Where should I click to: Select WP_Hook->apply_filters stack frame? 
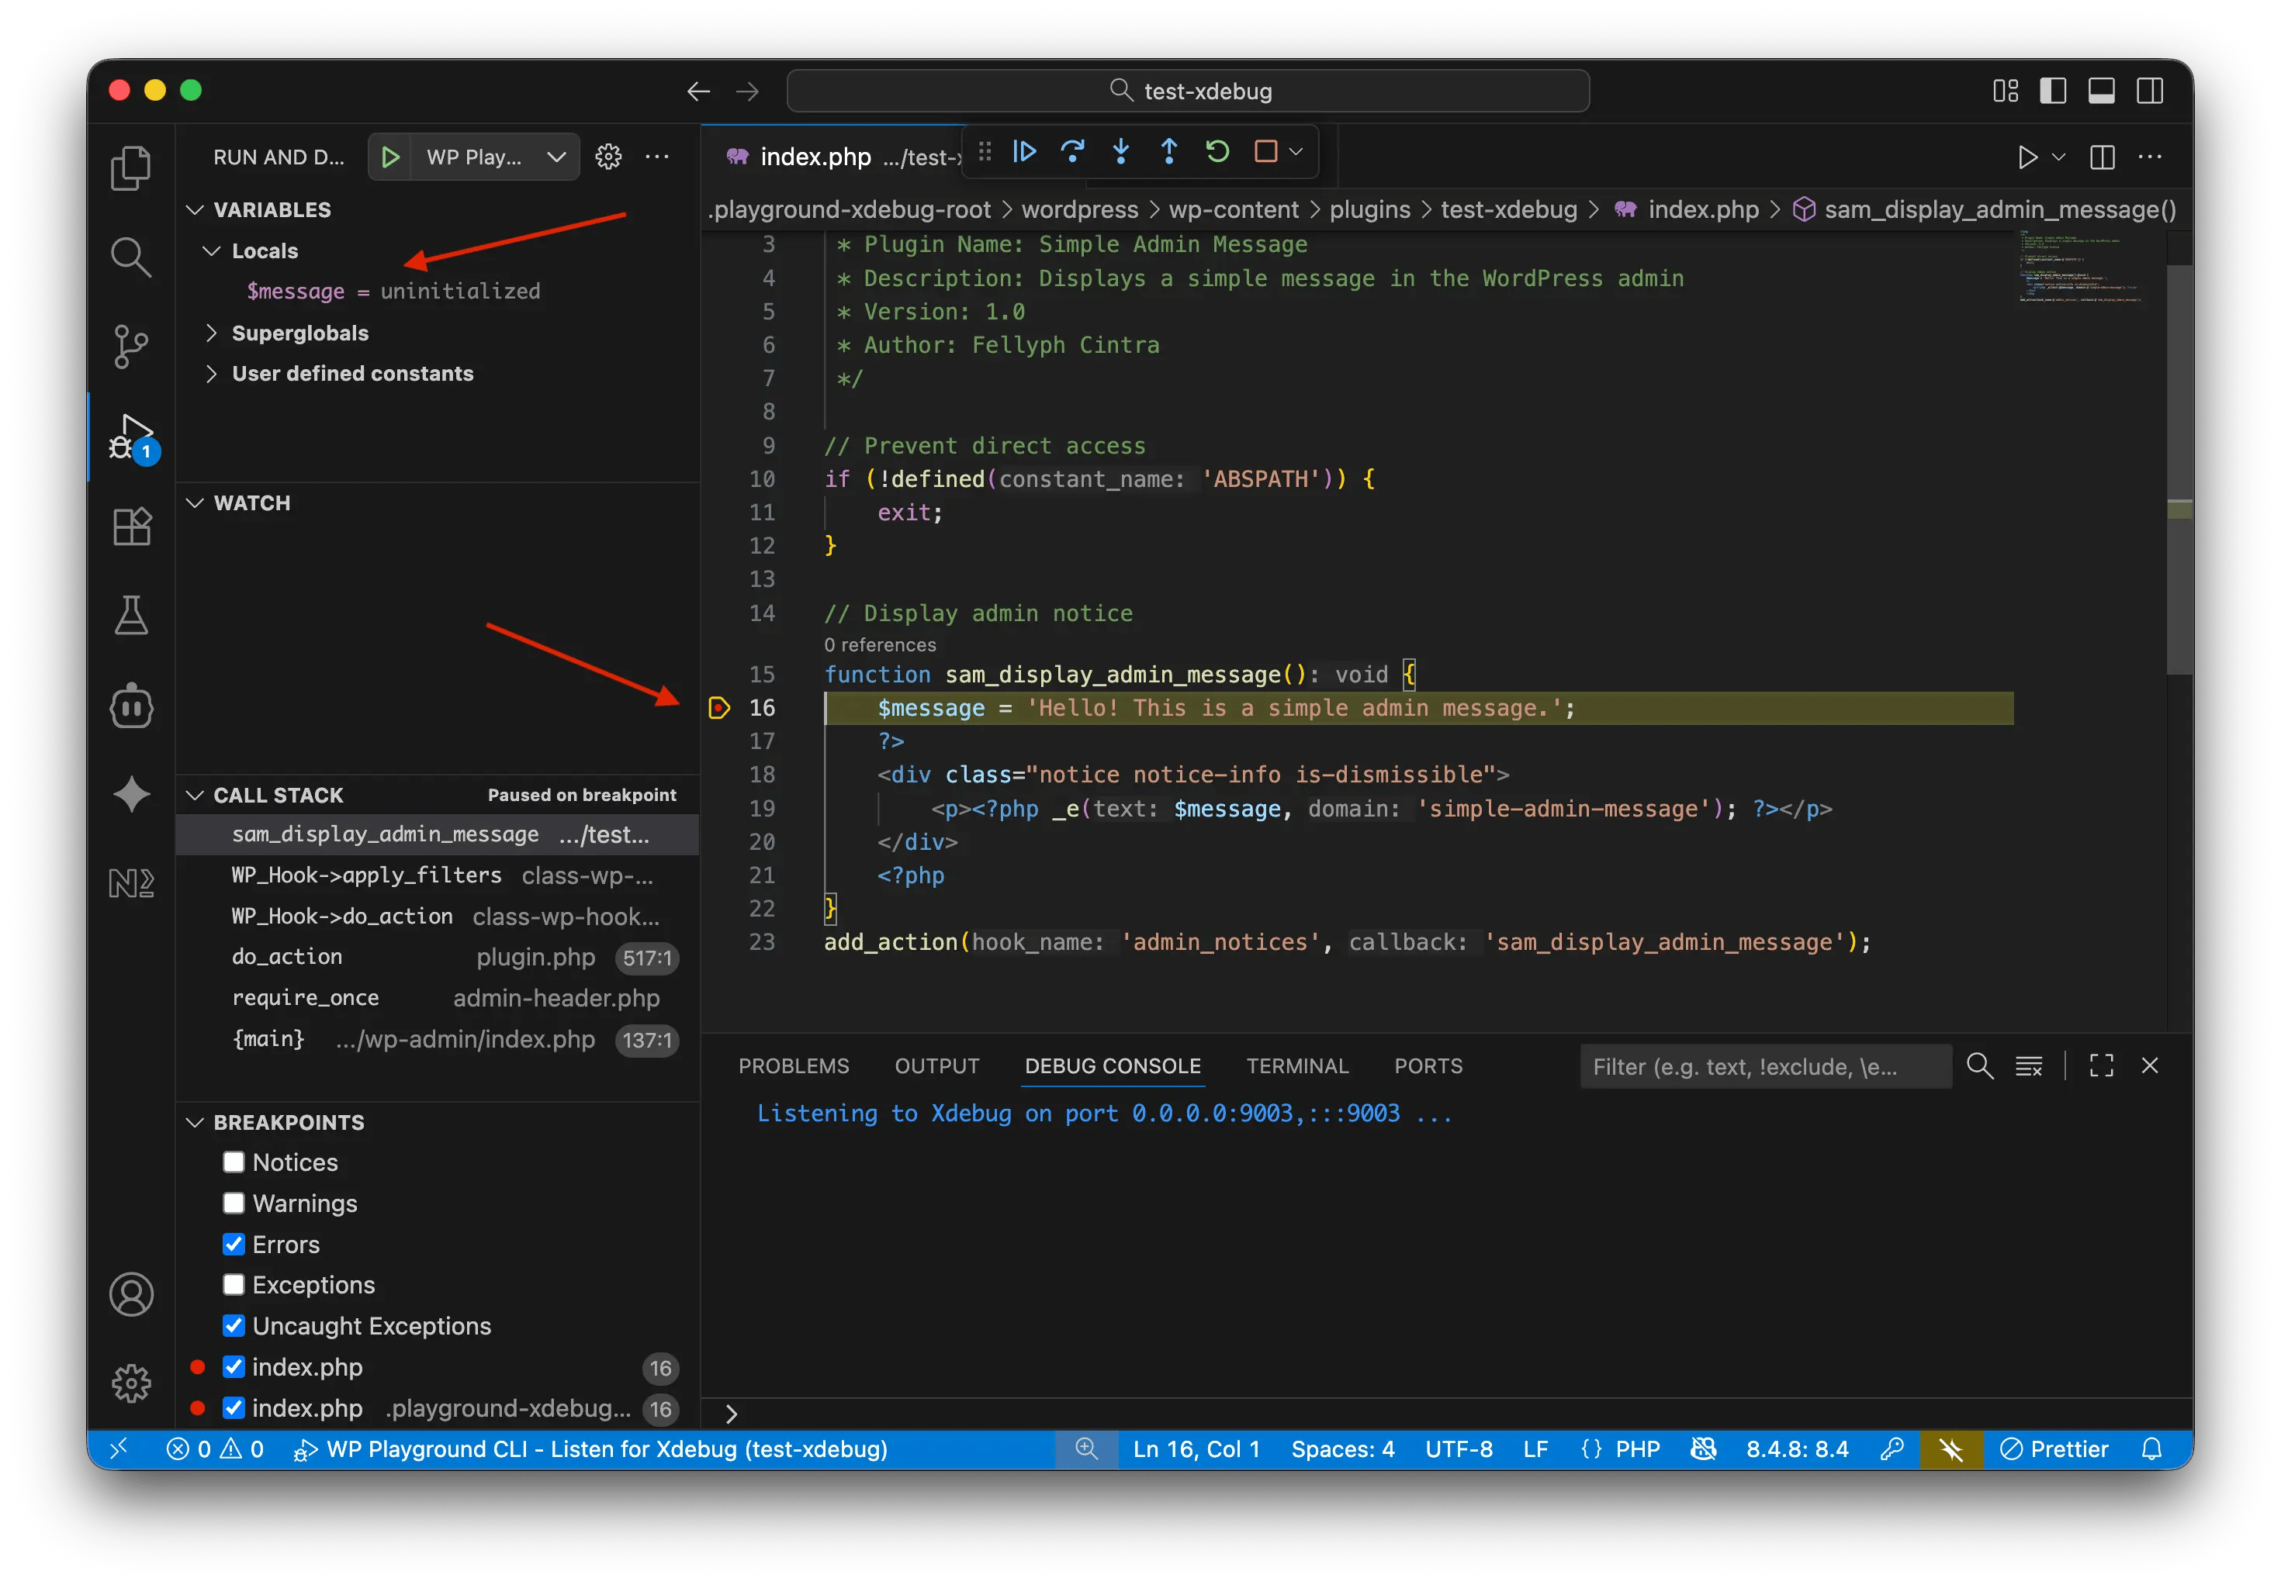[x=438, y=875]
